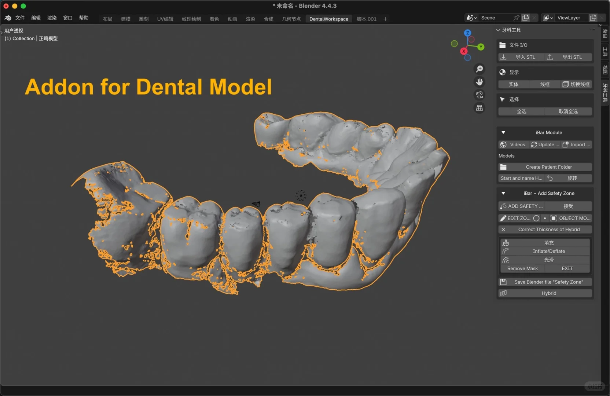Open the 编辑 menu
The height and width of the screenshot is (396, 610).
36,18
